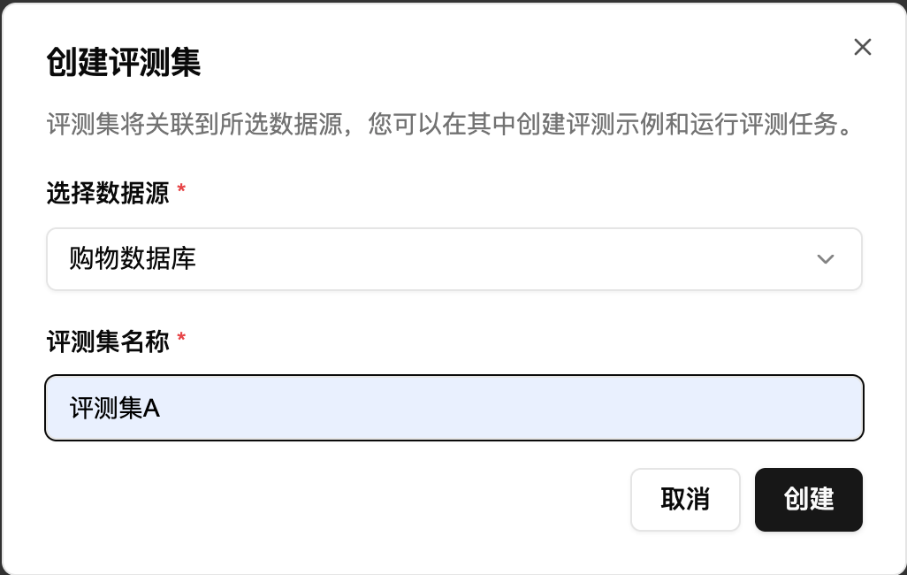The height and width of the screenshot is (575, 907).
Task: Click the chevron arrow on the data source selector
Action: pos(825,258)
